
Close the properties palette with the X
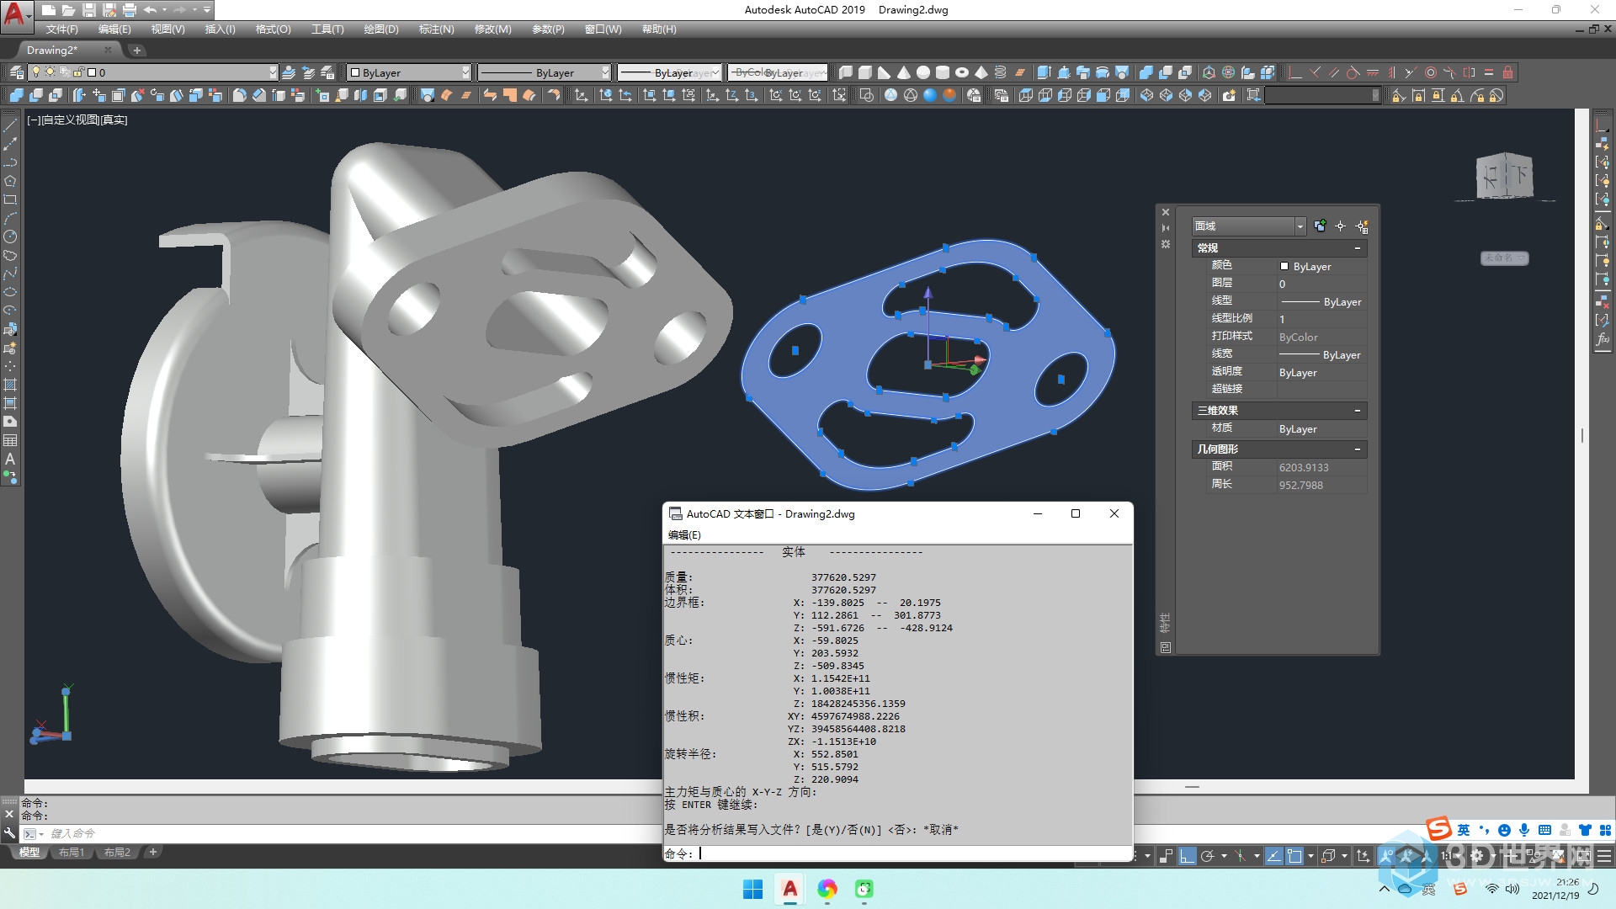pos(1166,212)
